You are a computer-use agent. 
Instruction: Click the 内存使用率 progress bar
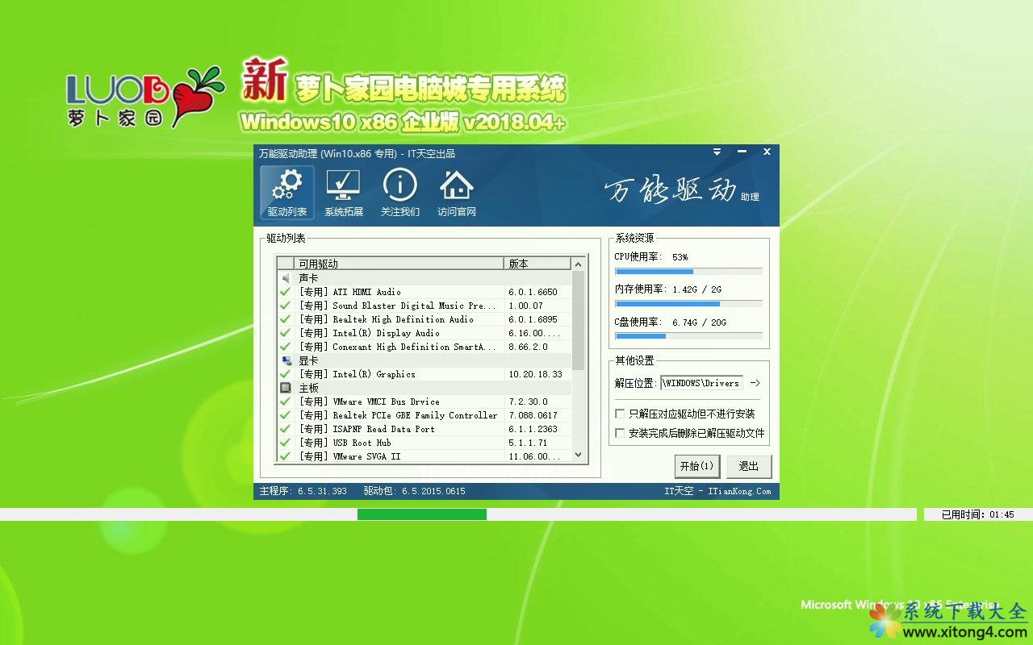(688, 304)
